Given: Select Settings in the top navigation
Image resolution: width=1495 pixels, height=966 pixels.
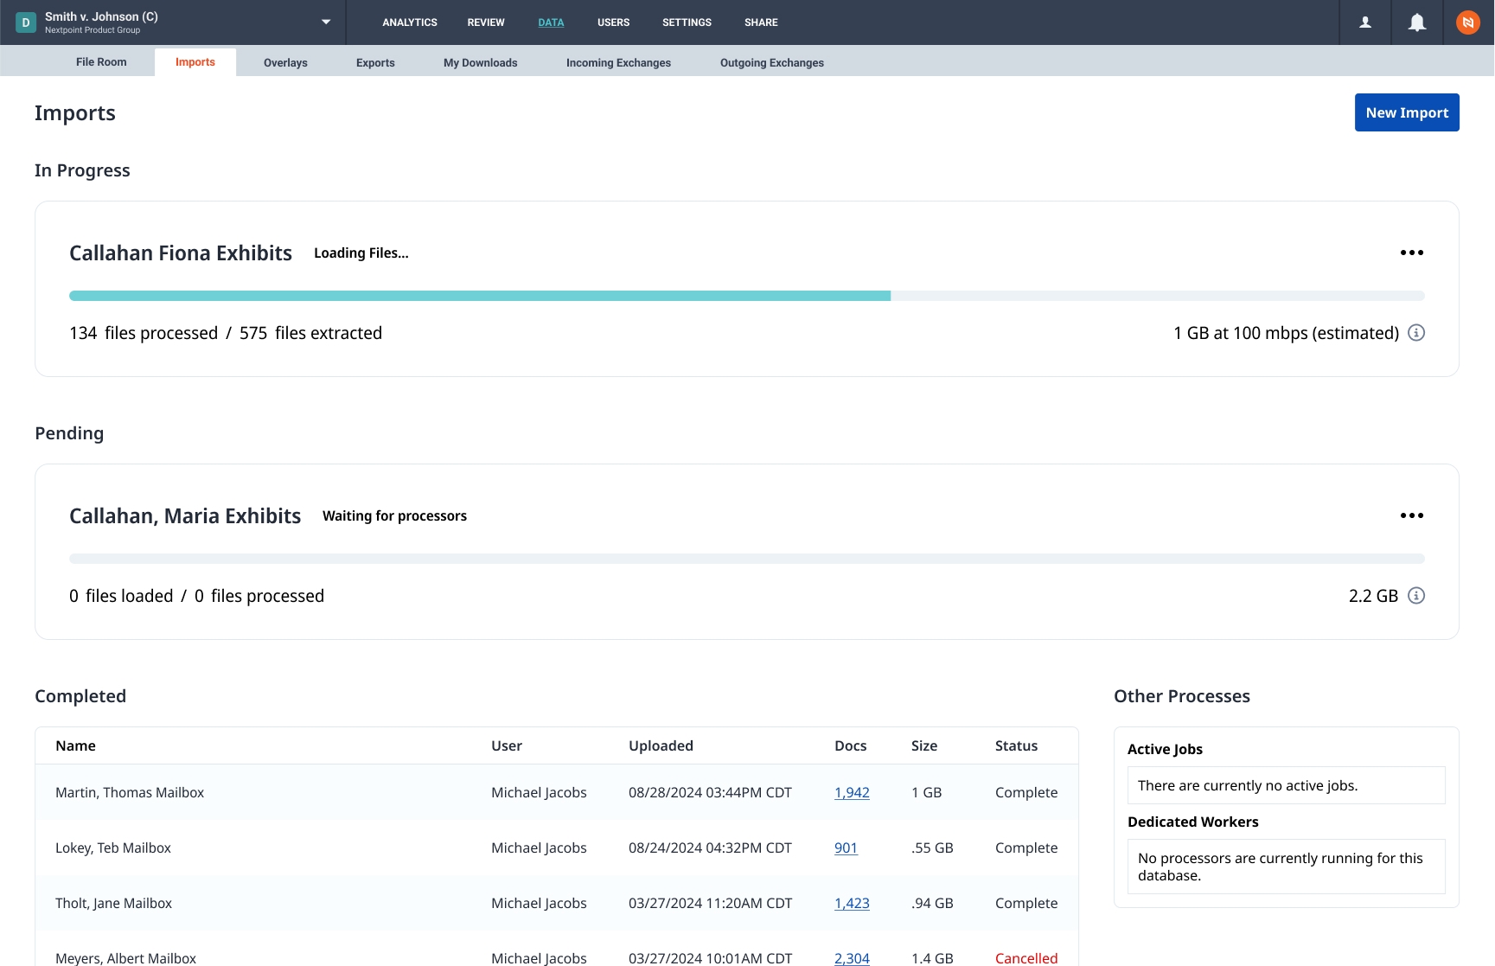Looking at the screenshot, I should (x=687, y=22).
